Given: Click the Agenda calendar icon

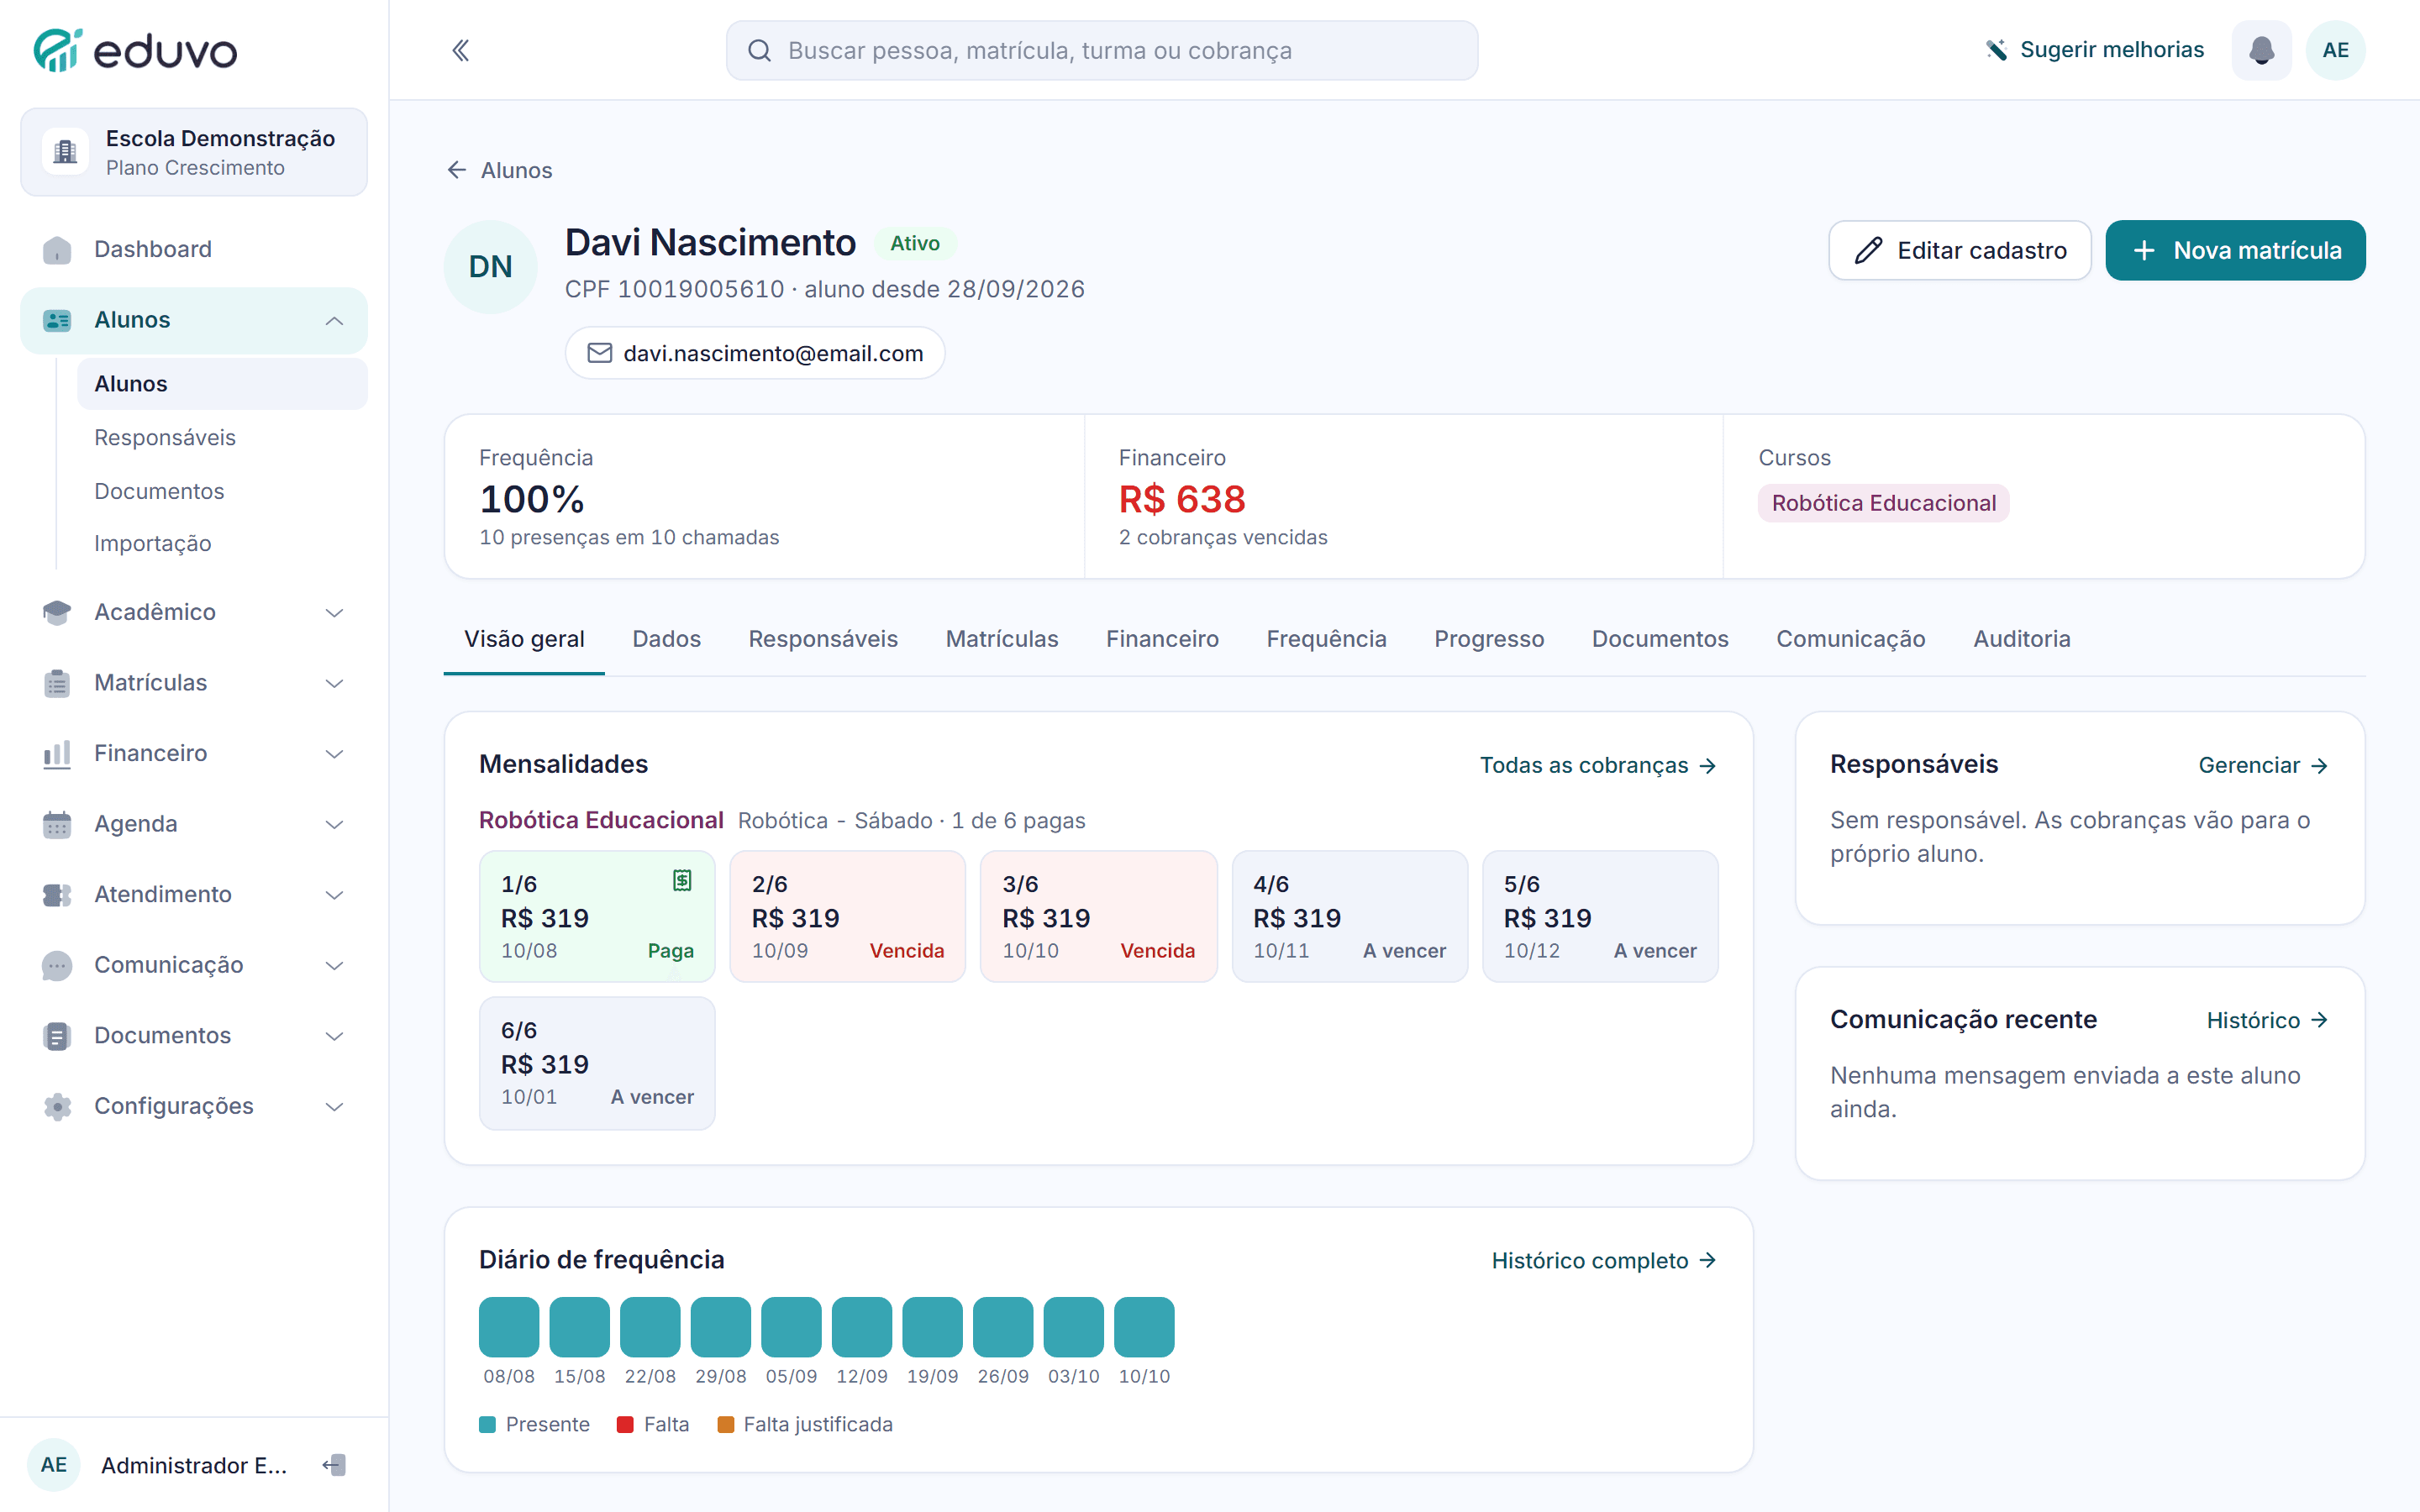Looking at the screenshot, I should pyautogui.click(x=57, y=824).
